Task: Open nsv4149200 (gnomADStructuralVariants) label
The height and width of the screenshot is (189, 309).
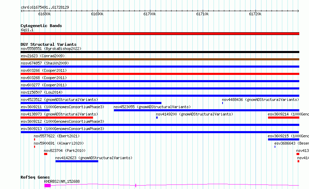Action: [x=194, y=114]
